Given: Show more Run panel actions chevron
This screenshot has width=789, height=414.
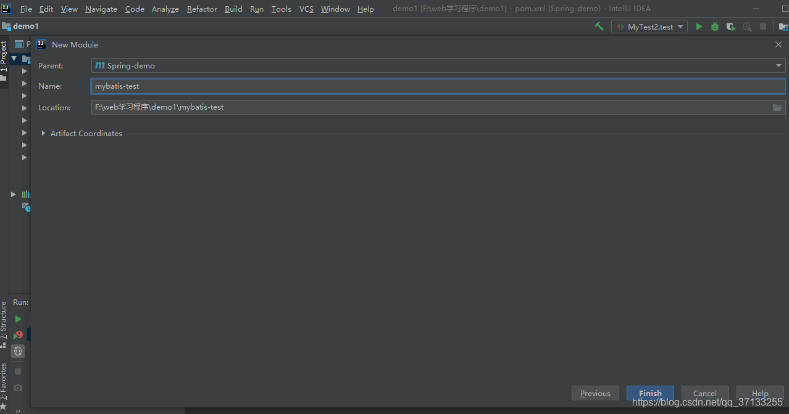Looking at the screenshot, I should pyautogui.click(x=18, y=410).
